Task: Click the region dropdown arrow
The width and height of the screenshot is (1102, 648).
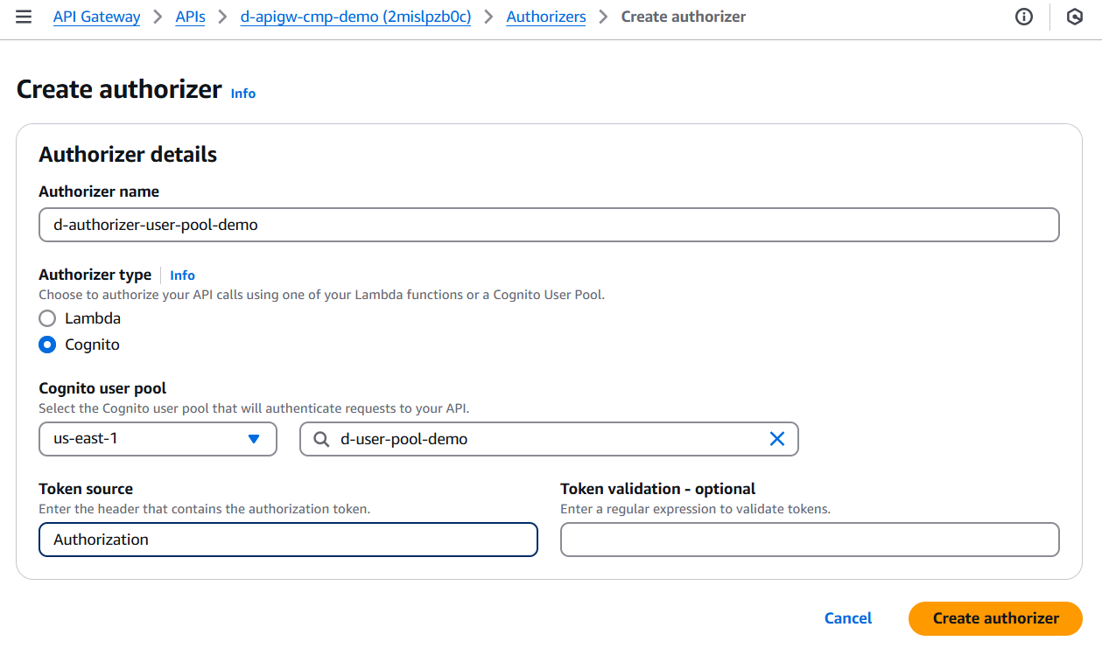Action: tap(254, 439)
